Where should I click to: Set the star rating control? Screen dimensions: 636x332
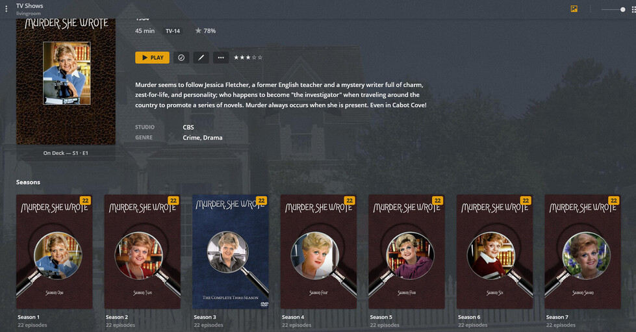coord(248,58)
